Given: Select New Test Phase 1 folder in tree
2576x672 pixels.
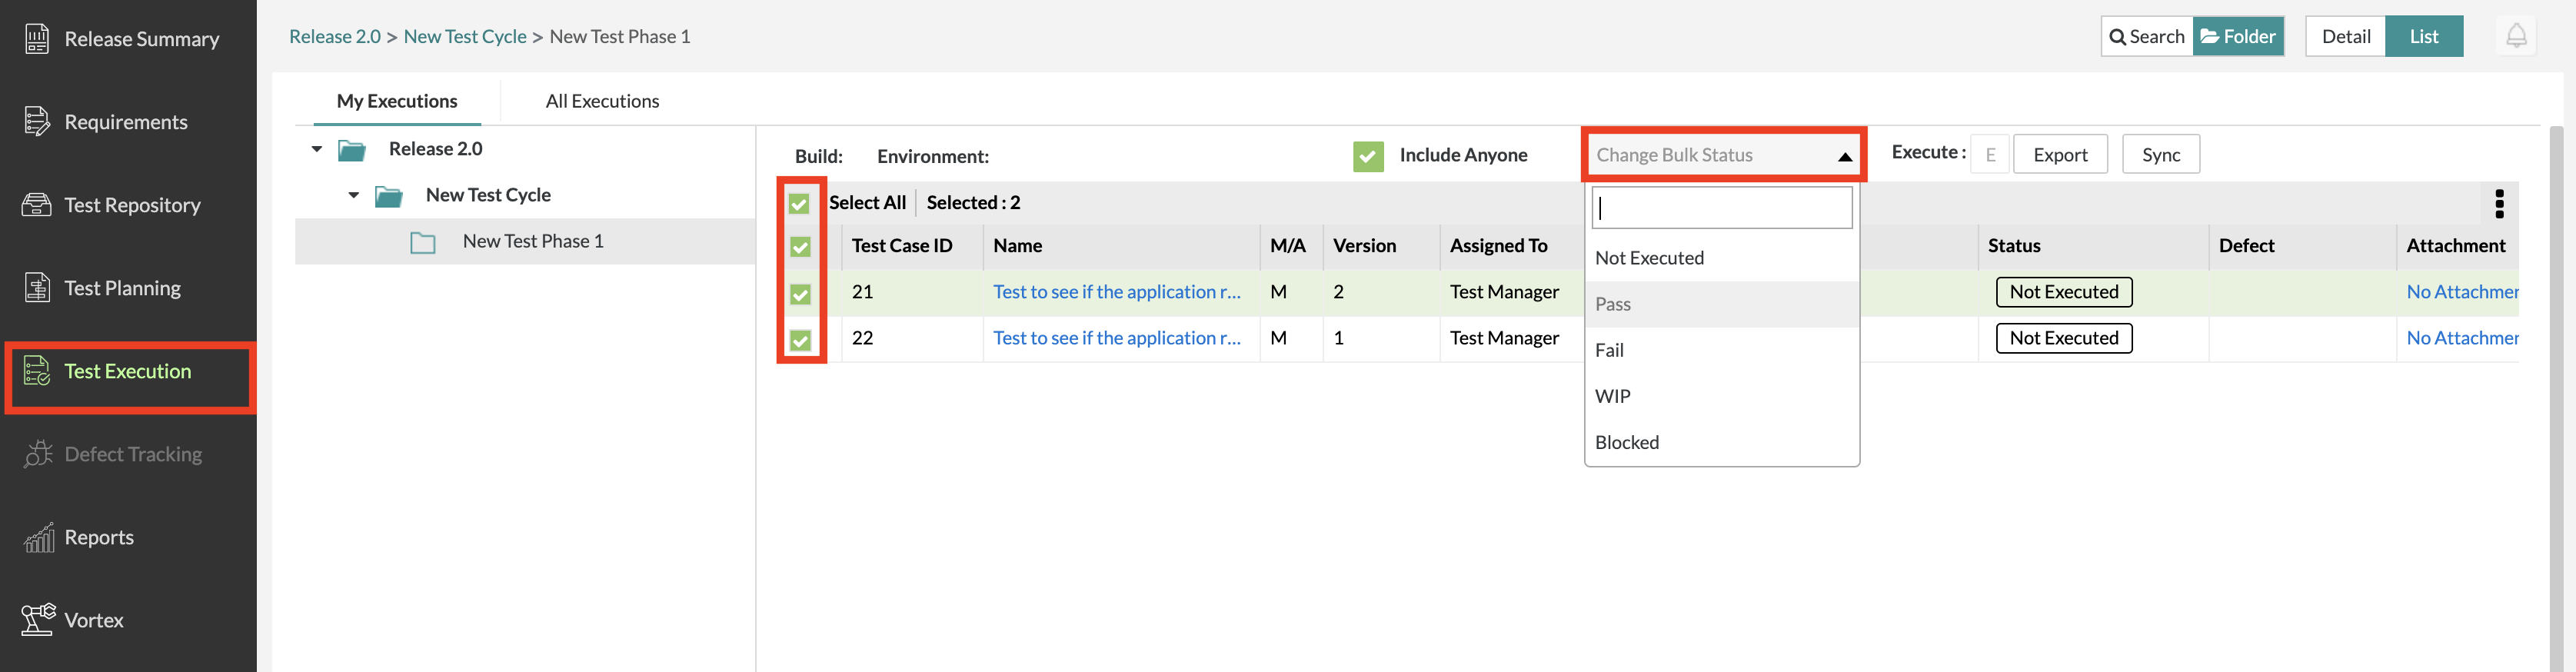Looking at the screenshot, I should [x=532, y=241].
